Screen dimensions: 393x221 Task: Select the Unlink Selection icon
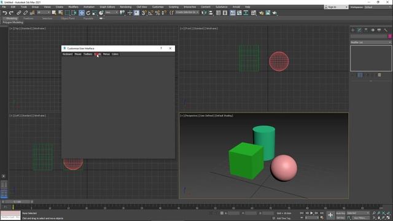(x=25, y=13)
